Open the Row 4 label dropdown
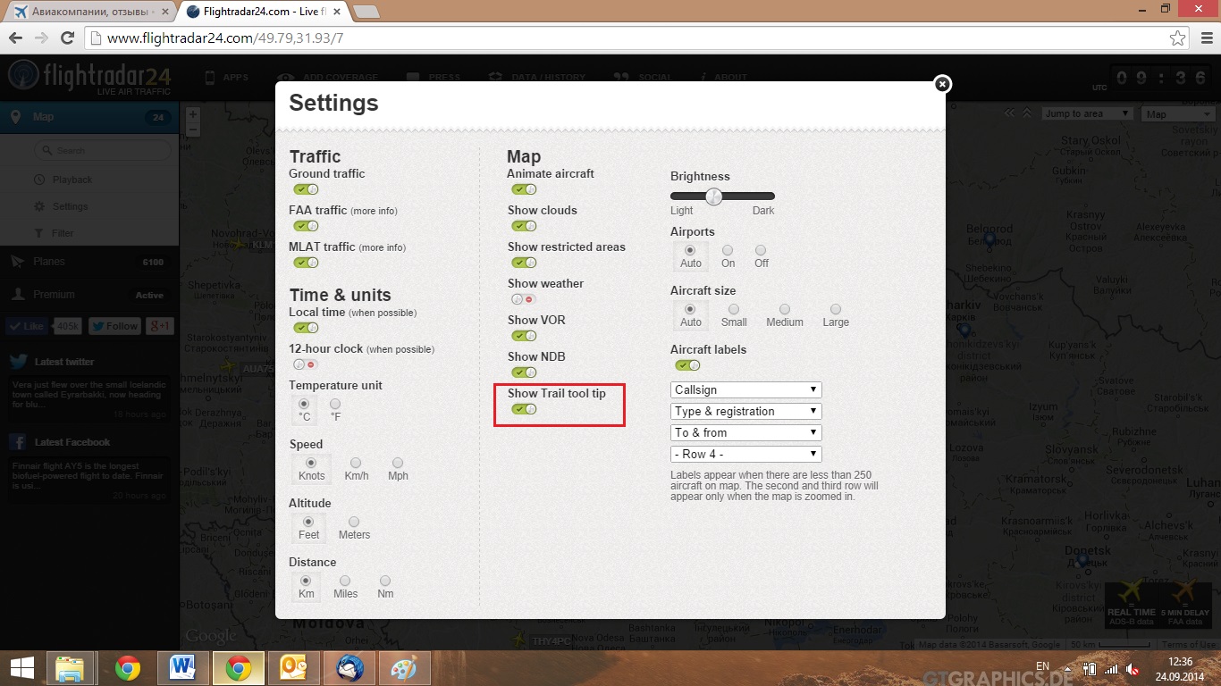 [x=745, y=454]
